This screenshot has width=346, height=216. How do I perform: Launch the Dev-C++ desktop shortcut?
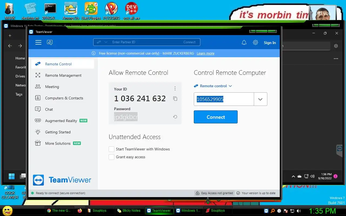pos(131,11)
